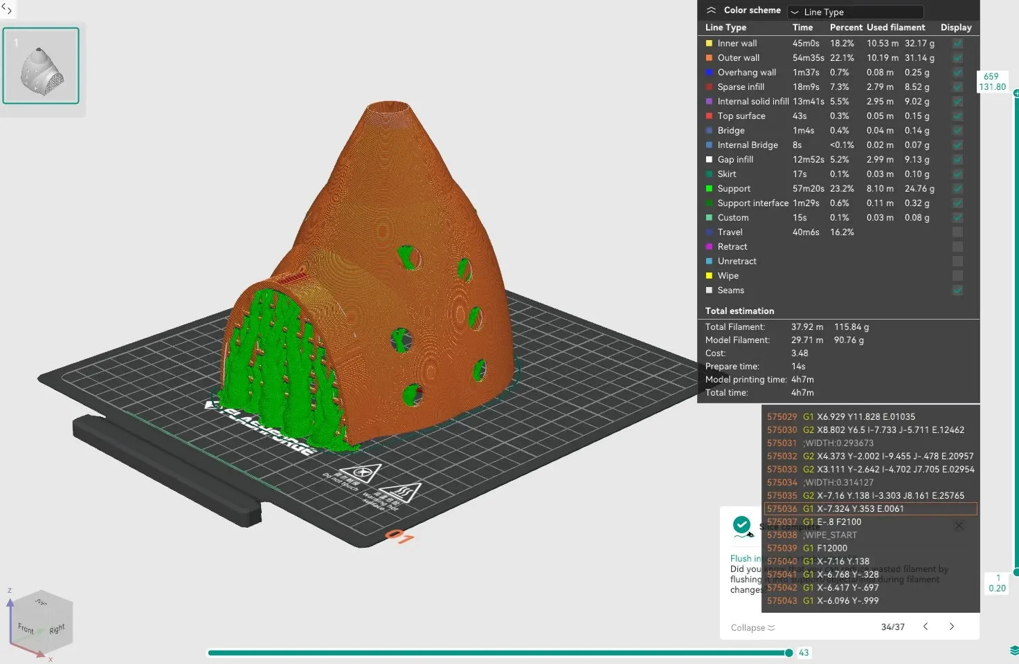Click the Total Filament value 37.92 m
This screenshot has height=664, width=1019.
pos(807,326)
